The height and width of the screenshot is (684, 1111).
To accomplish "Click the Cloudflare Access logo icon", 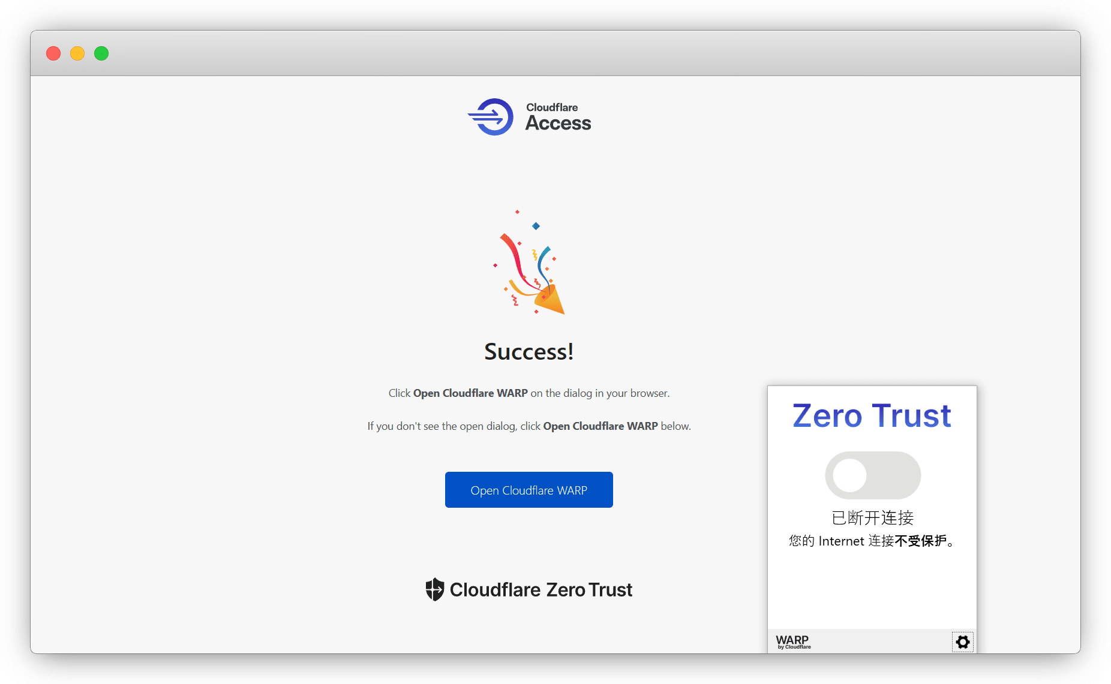I will coord(491,117).
